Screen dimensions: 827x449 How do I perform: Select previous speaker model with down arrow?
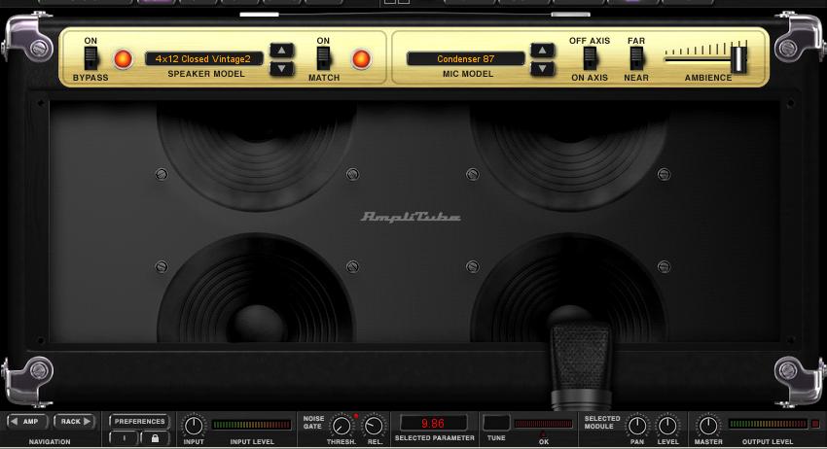[x=281, y=68]
